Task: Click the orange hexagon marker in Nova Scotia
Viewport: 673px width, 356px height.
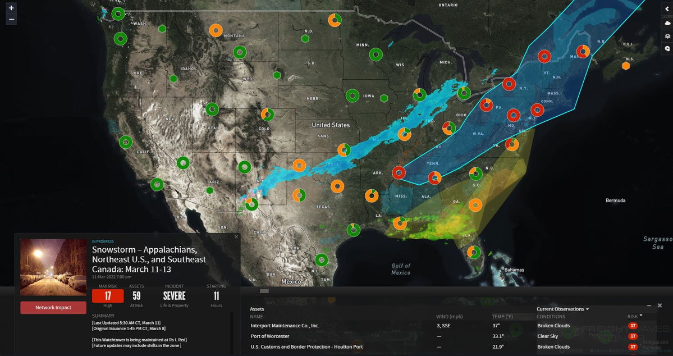Action: click(626, 66)
